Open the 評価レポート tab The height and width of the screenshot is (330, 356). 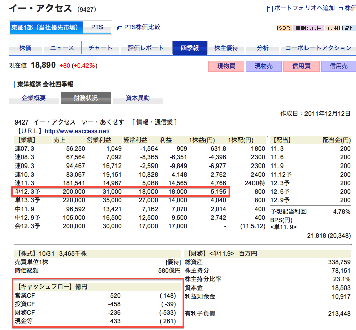(146, 48)
